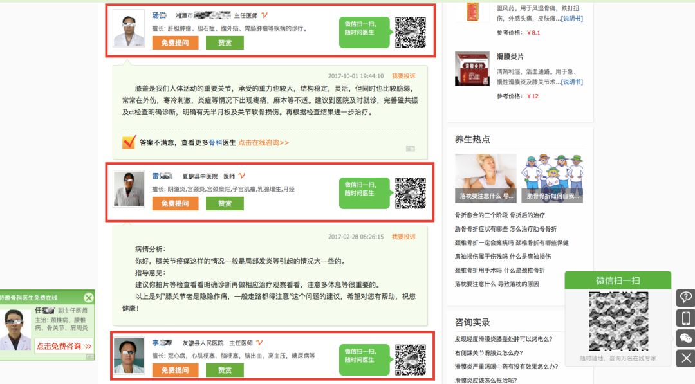Click the verified badge next to doctor 雷's name
695x384 pixels.
(x=242, y=175)
